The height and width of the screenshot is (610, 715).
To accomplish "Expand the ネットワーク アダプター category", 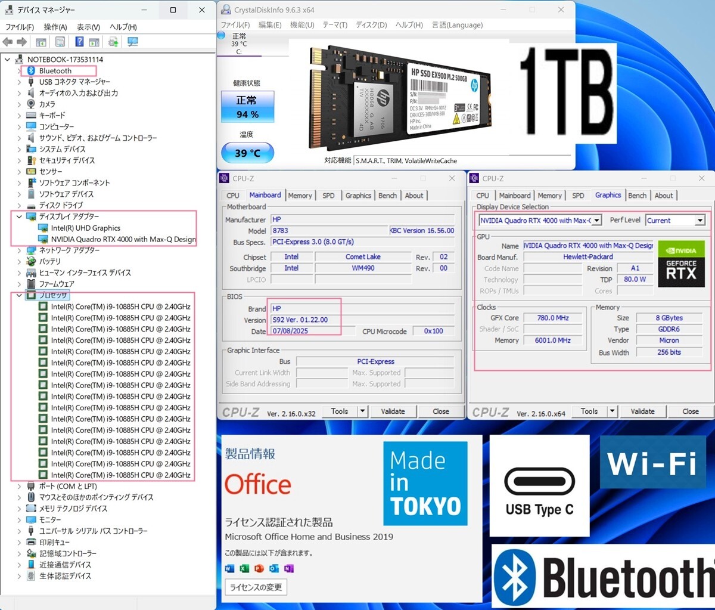I will point(19,250).
